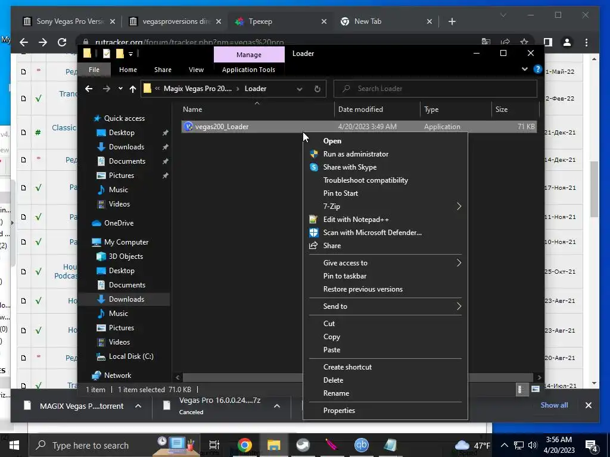The height and width of the screenshot is (457, 610).
Task: Scan with Microsoft Defender
Action: click(x=372, y=233)
